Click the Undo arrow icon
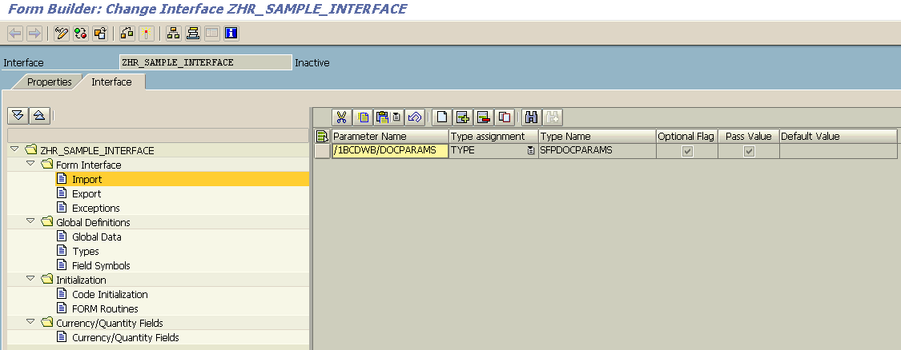This screenshot has width=901, height=350. pyautogui.click(x=415, y=117)
